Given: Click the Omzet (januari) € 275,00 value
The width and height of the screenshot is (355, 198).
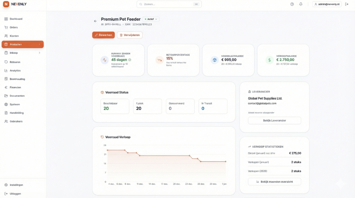Looking at the screenshot, I should tap(295, 153).
